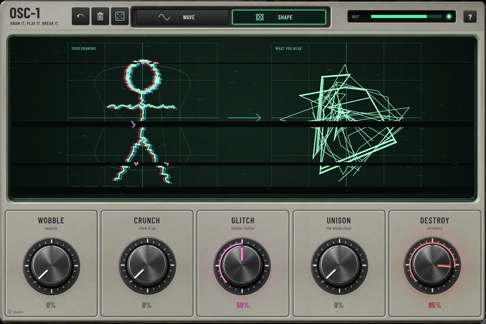Click the 'no mercy' subtitle

pyautogui.click(x=434, y=228)
